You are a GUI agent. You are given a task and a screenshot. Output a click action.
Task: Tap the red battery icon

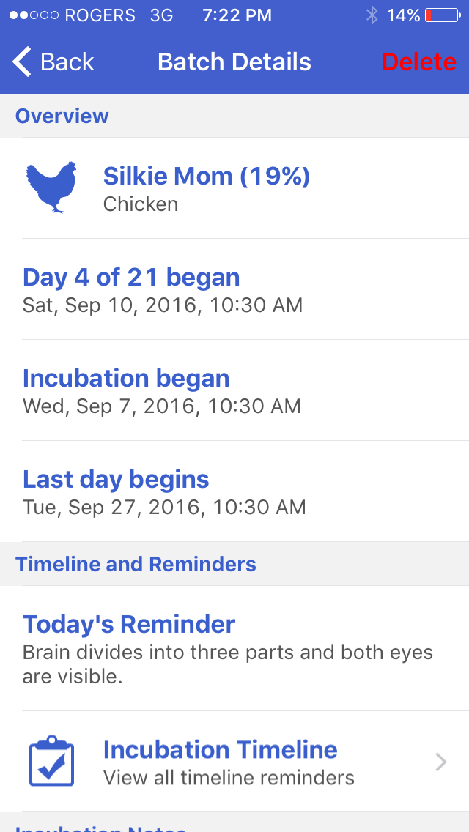click(x=442, y=15)
